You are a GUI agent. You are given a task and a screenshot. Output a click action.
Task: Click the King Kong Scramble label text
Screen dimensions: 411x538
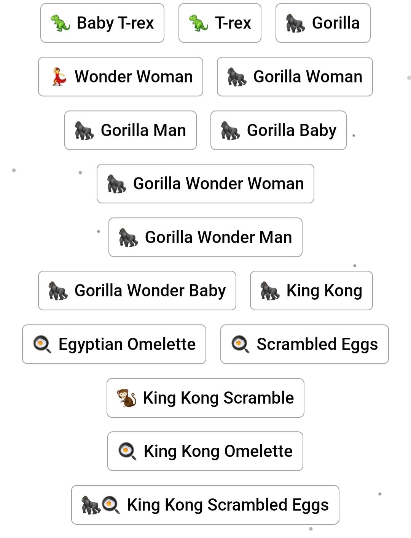(218, 398)
